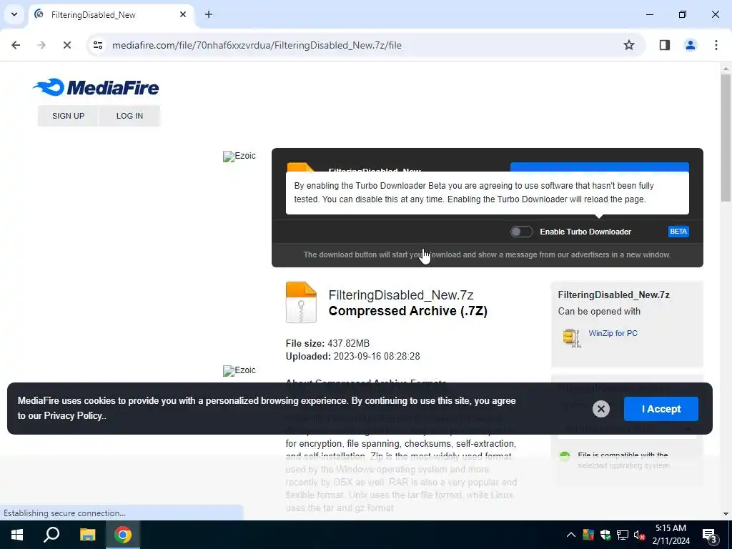Click the Windows Security tray icon
This screenshot has height=549, width=732.
[x=605, y=535]
